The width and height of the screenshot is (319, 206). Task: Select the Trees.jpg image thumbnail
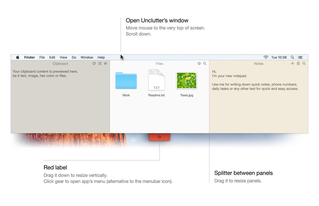point(187,81)
